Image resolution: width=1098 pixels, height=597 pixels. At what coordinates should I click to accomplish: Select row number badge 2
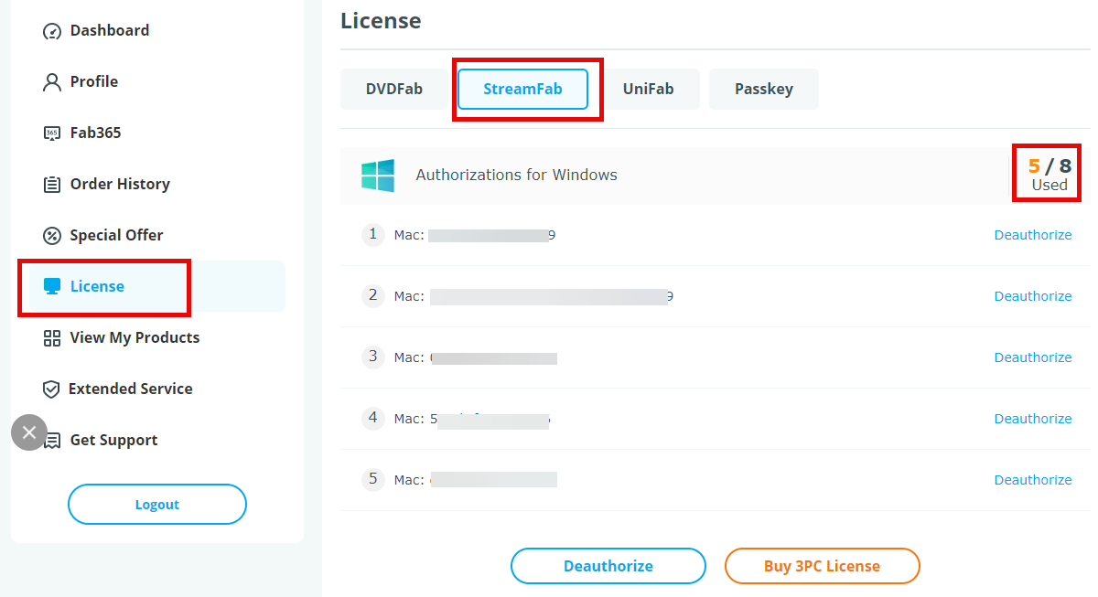372,295
